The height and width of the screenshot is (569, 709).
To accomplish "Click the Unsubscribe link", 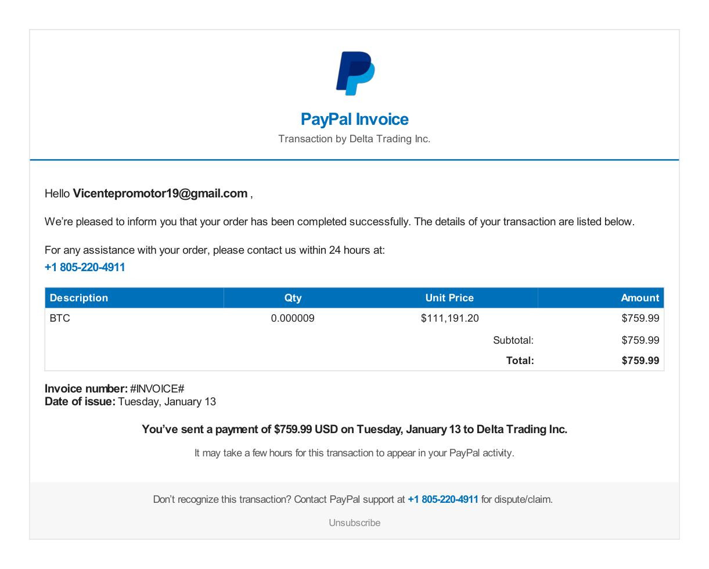I will point(354,523).
